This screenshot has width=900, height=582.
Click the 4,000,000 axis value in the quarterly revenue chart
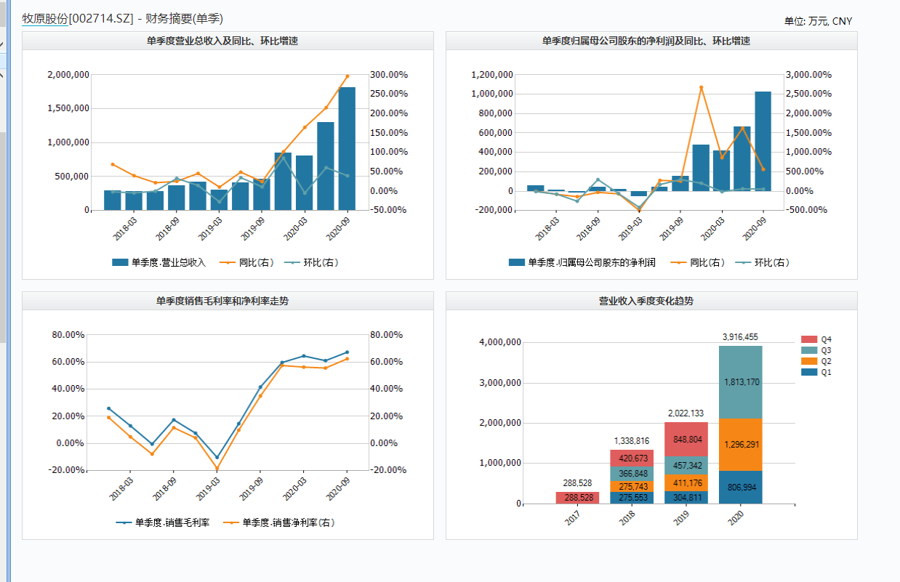tap(501, 342)
